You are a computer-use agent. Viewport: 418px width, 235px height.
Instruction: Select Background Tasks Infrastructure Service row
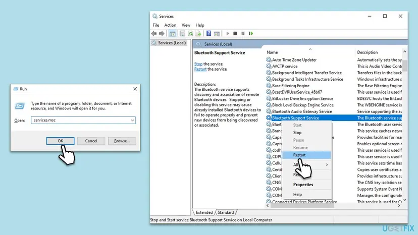(334, 79)
